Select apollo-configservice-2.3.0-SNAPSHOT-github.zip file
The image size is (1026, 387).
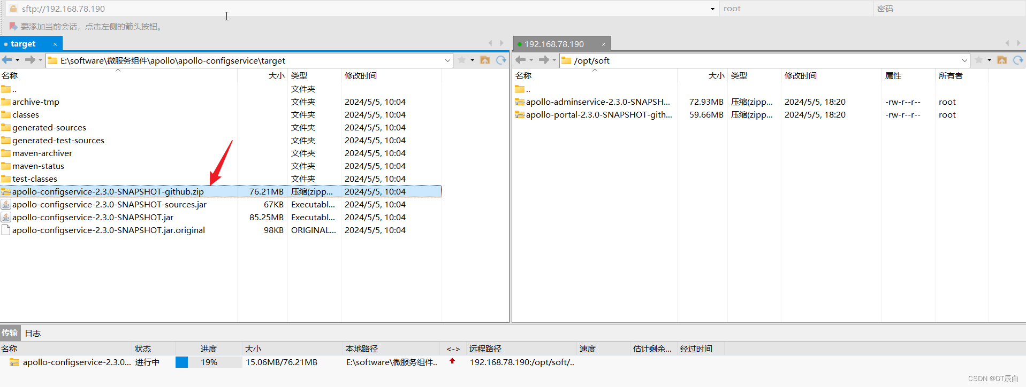click(x=221, y=191)
